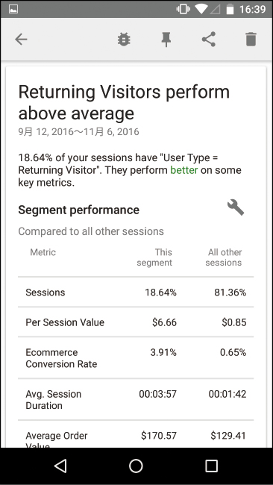Screen dimensions: 273x485
Task: Delete insight with trash icon
Action: 251,40
